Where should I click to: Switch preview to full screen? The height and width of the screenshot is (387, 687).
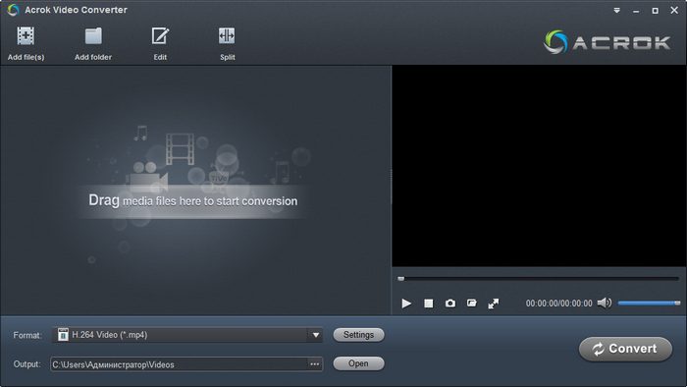(494, 304)
